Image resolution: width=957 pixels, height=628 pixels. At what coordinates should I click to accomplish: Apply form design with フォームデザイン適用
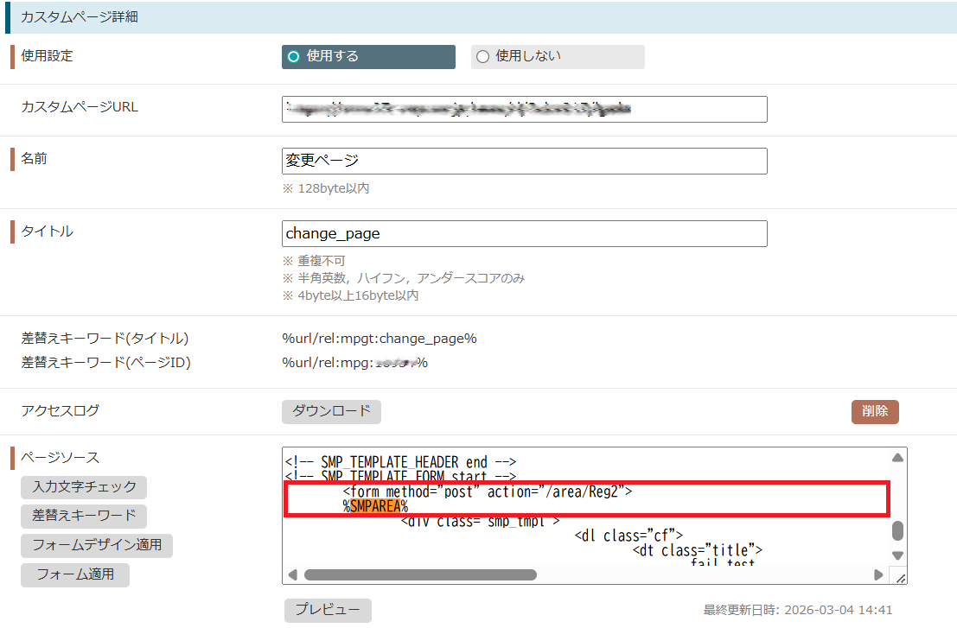pos(97,546)
